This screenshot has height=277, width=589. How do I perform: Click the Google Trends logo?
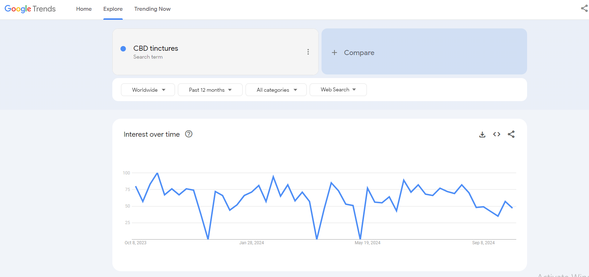tap(30, 9)
